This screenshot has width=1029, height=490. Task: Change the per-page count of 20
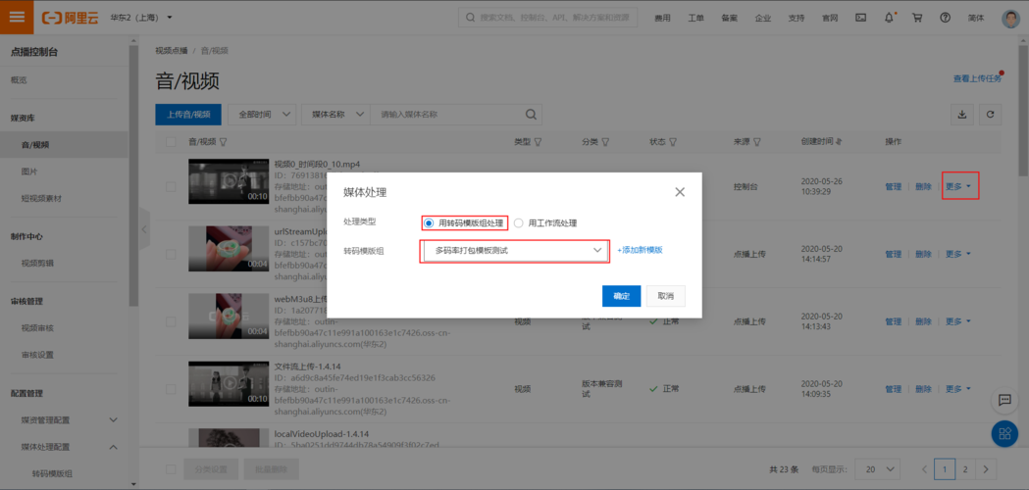tap(879, 469)
